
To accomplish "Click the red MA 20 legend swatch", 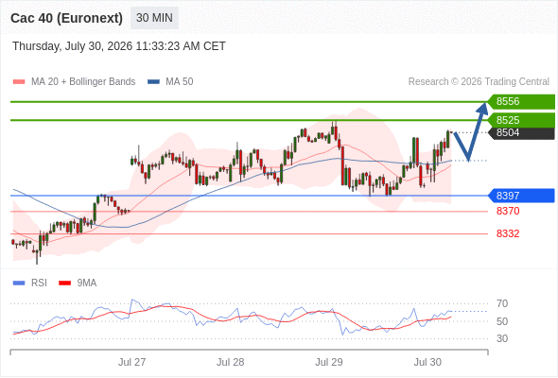I will (x=19, y=82).
